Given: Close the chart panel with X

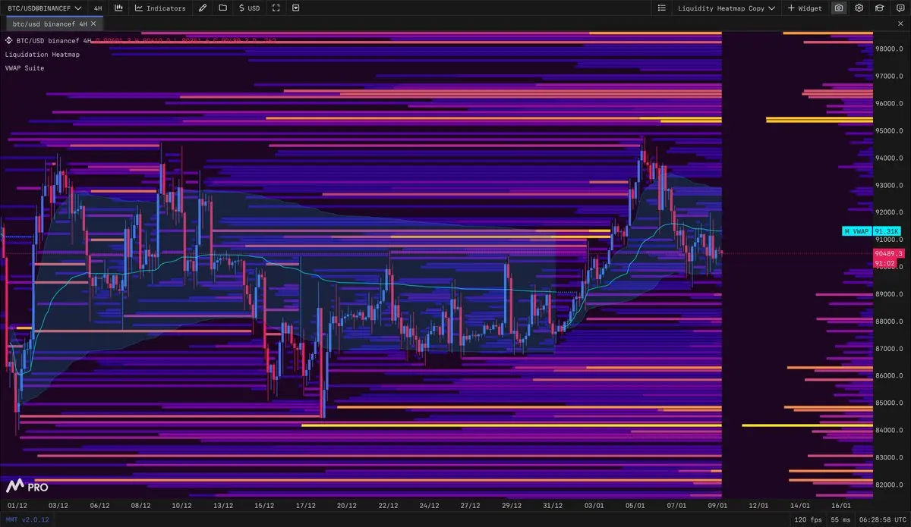Looking at the screenshot, I should (x=900, y=24).
